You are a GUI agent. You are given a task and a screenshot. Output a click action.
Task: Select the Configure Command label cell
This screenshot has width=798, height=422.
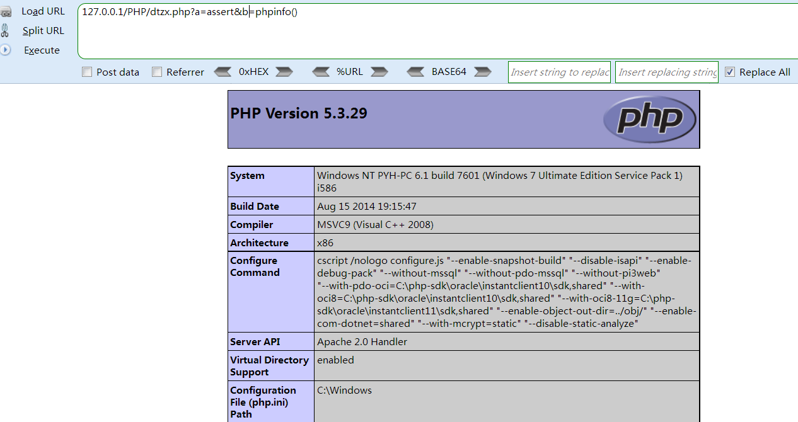tap(271, 292)
